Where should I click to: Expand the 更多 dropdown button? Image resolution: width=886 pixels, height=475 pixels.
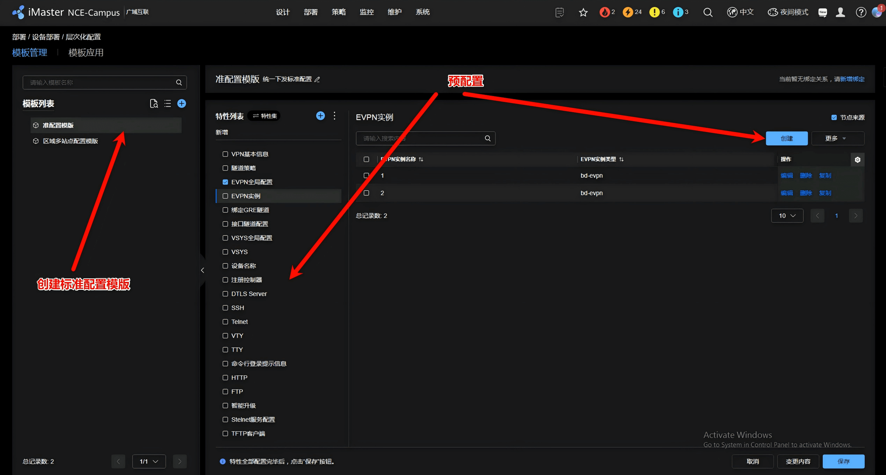coord(837,138)
